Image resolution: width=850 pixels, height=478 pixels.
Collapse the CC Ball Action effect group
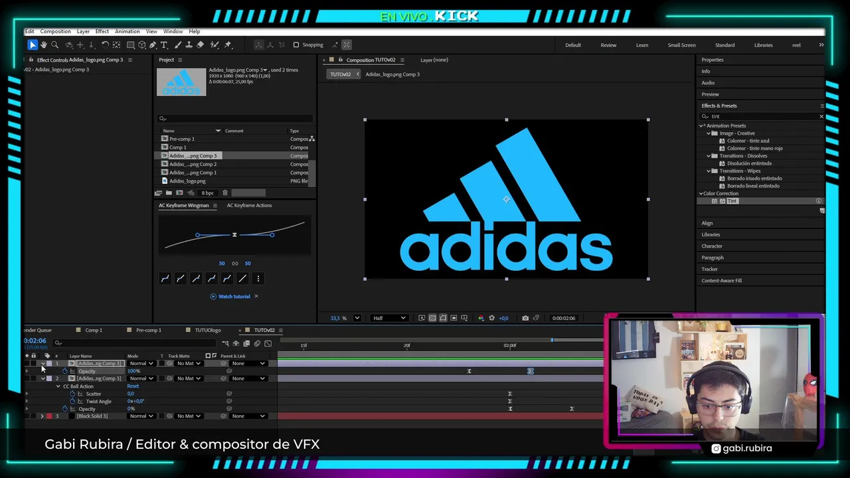click(x=58, y=386)
